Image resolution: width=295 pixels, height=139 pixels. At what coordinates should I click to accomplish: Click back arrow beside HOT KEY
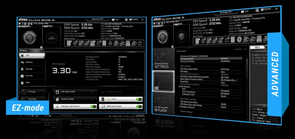(x=245, y=49)
